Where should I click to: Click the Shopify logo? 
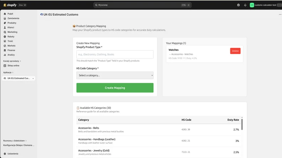point(10,5)
